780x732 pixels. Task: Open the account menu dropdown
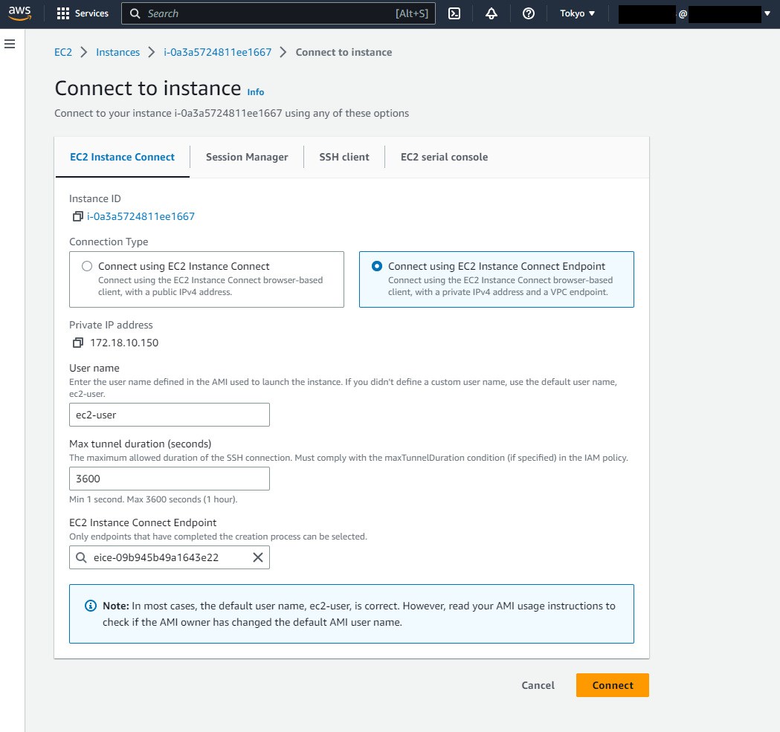tap(767, 13)
